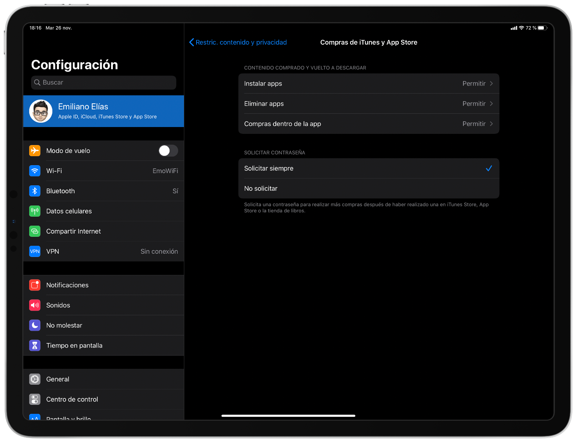Tap the Solicitar siempre checkmark
Image resolution: width=577 pixels, height=443 pixels.
click(x=489, y=168)
